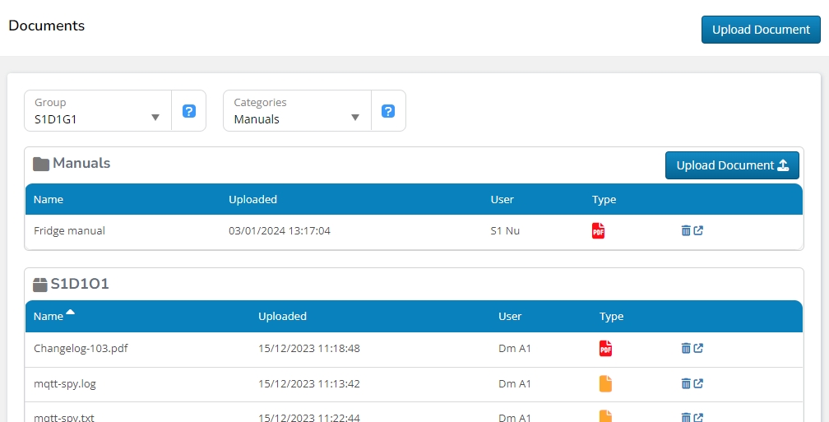829x422 pixels.
Task: Click the top Upload Document button
Action: pos(761,30)
